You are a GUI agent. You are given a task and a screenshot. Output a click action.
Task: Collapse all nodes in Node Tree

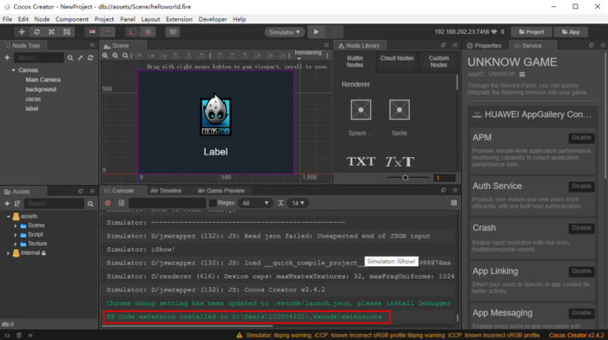pyautogui.click(x=80, y=58)
